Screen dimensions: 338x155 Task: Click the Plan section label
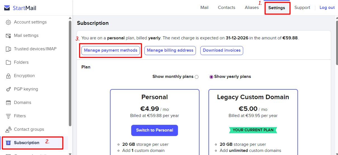[x=86, y=67]
